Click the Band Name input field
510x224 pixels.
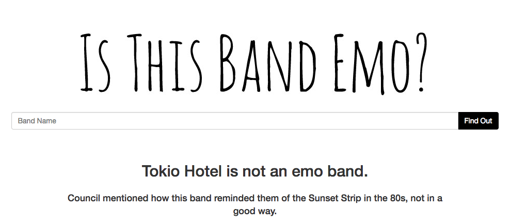point(235,121)
